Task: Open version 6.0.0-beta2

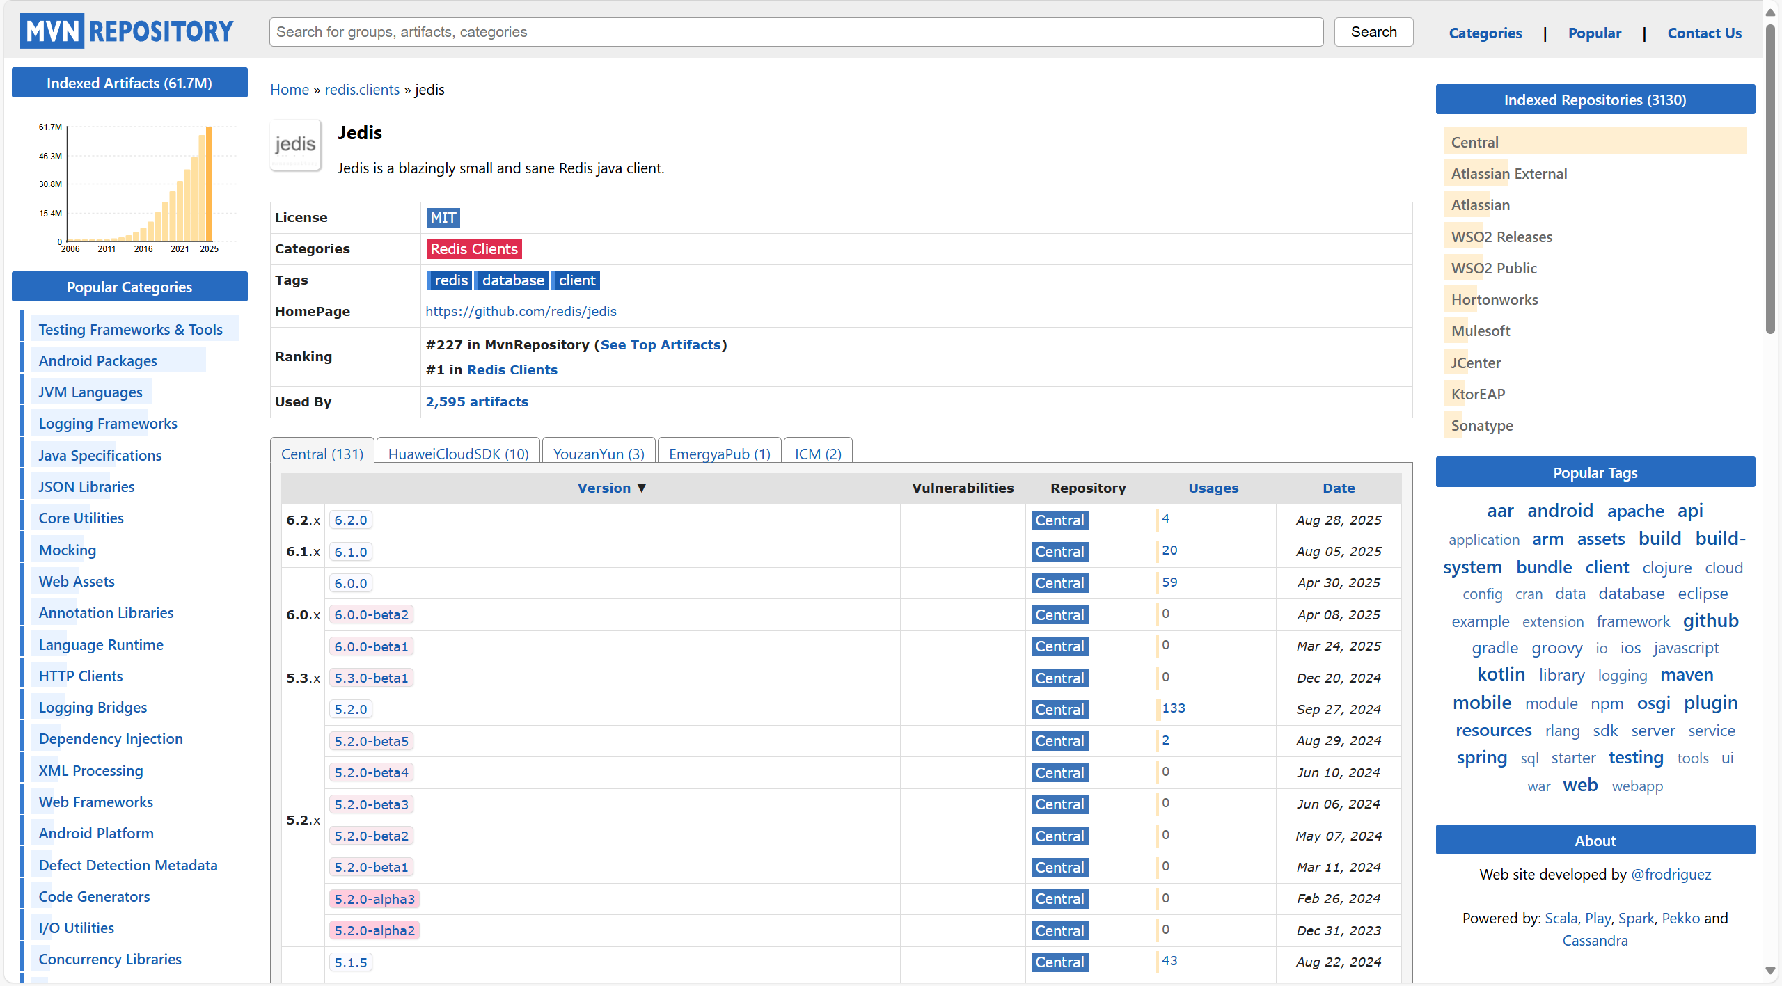Action: [371, 615]
